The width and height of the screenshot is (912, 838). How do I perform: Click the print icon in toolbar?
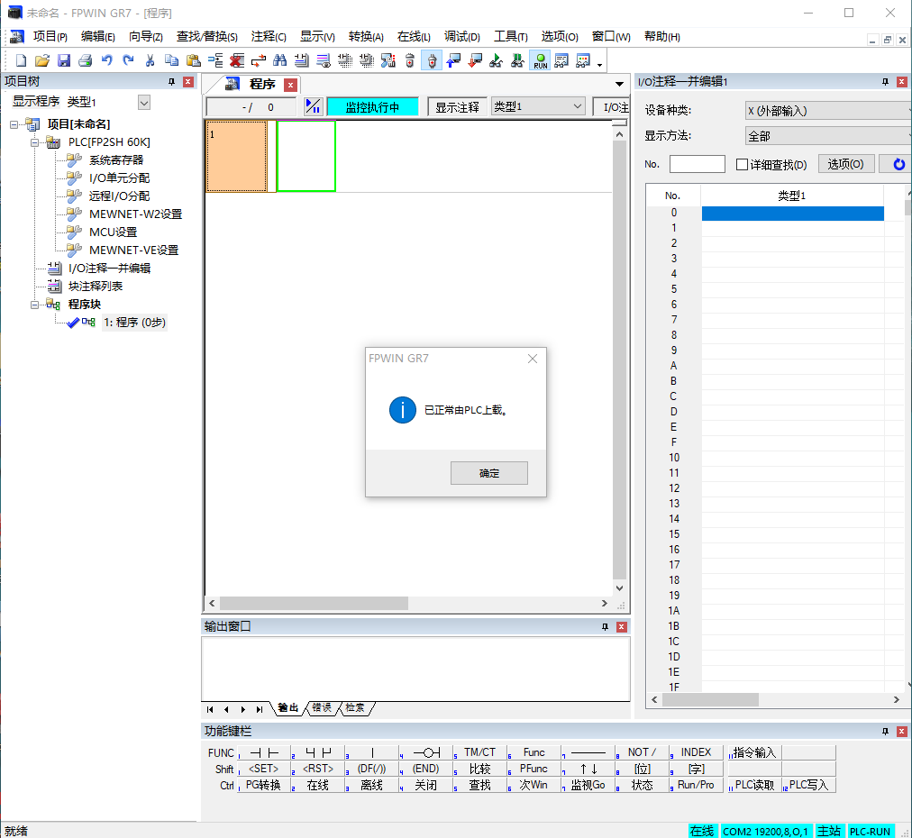click(85, 60)
